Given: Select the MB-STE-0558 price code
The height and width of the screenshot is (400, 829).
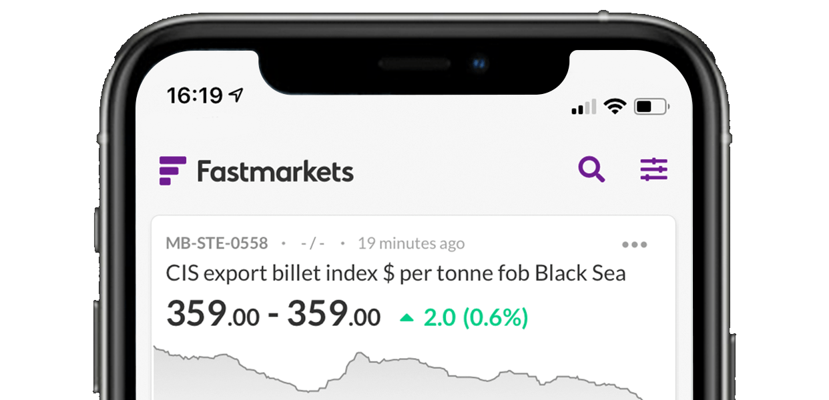Looking at the screenshot, I should tap(217, 243).
